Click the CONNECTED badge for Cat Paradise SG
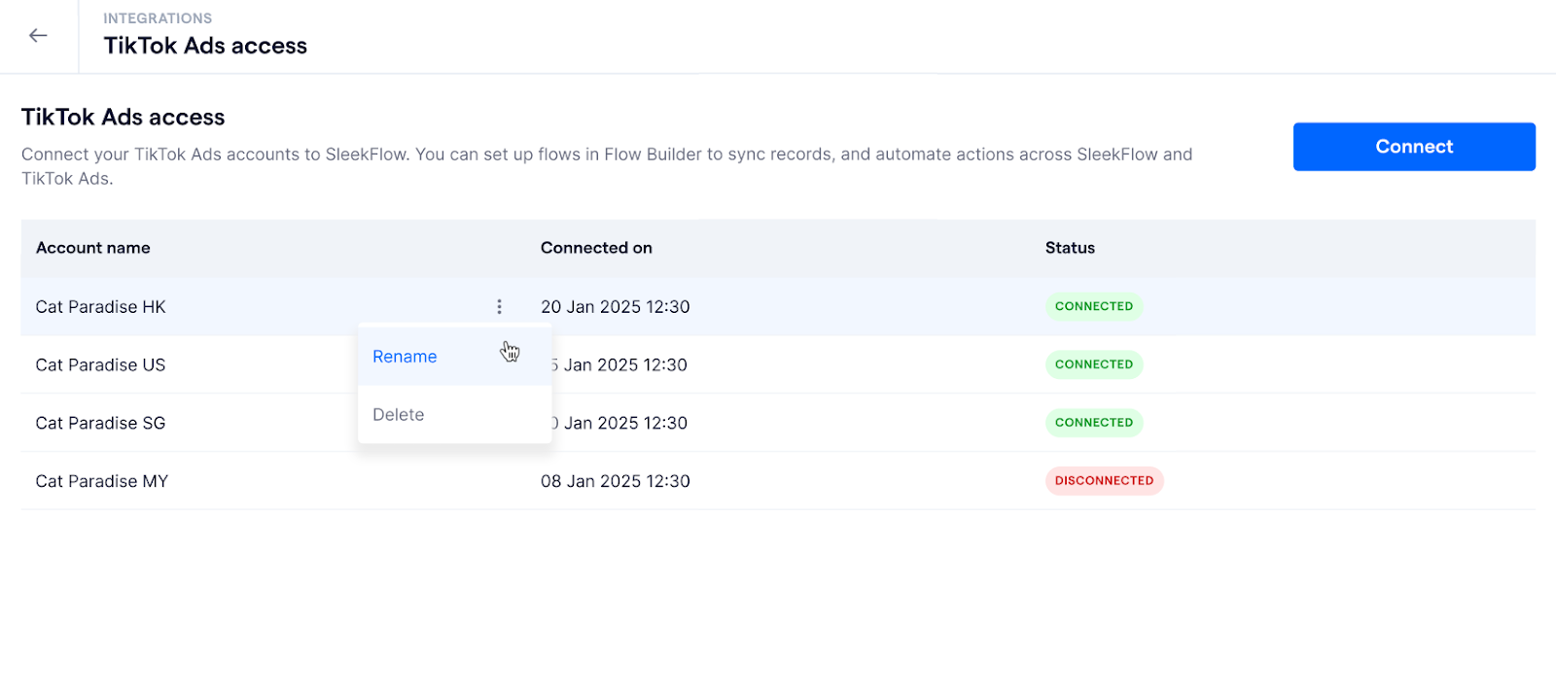This screenshot has height=690, width=1556. (1094, 423)
